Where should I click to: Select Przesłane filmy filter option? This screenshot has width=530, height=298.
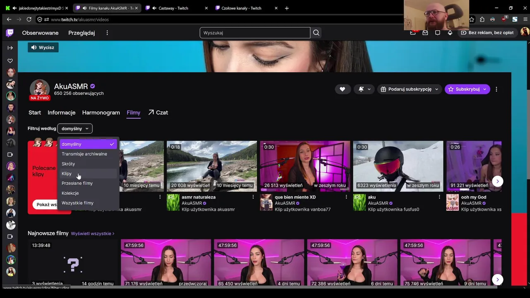click(x=88, y=183)
